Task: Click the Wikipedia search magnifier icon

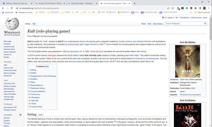Action: point(205,23)
